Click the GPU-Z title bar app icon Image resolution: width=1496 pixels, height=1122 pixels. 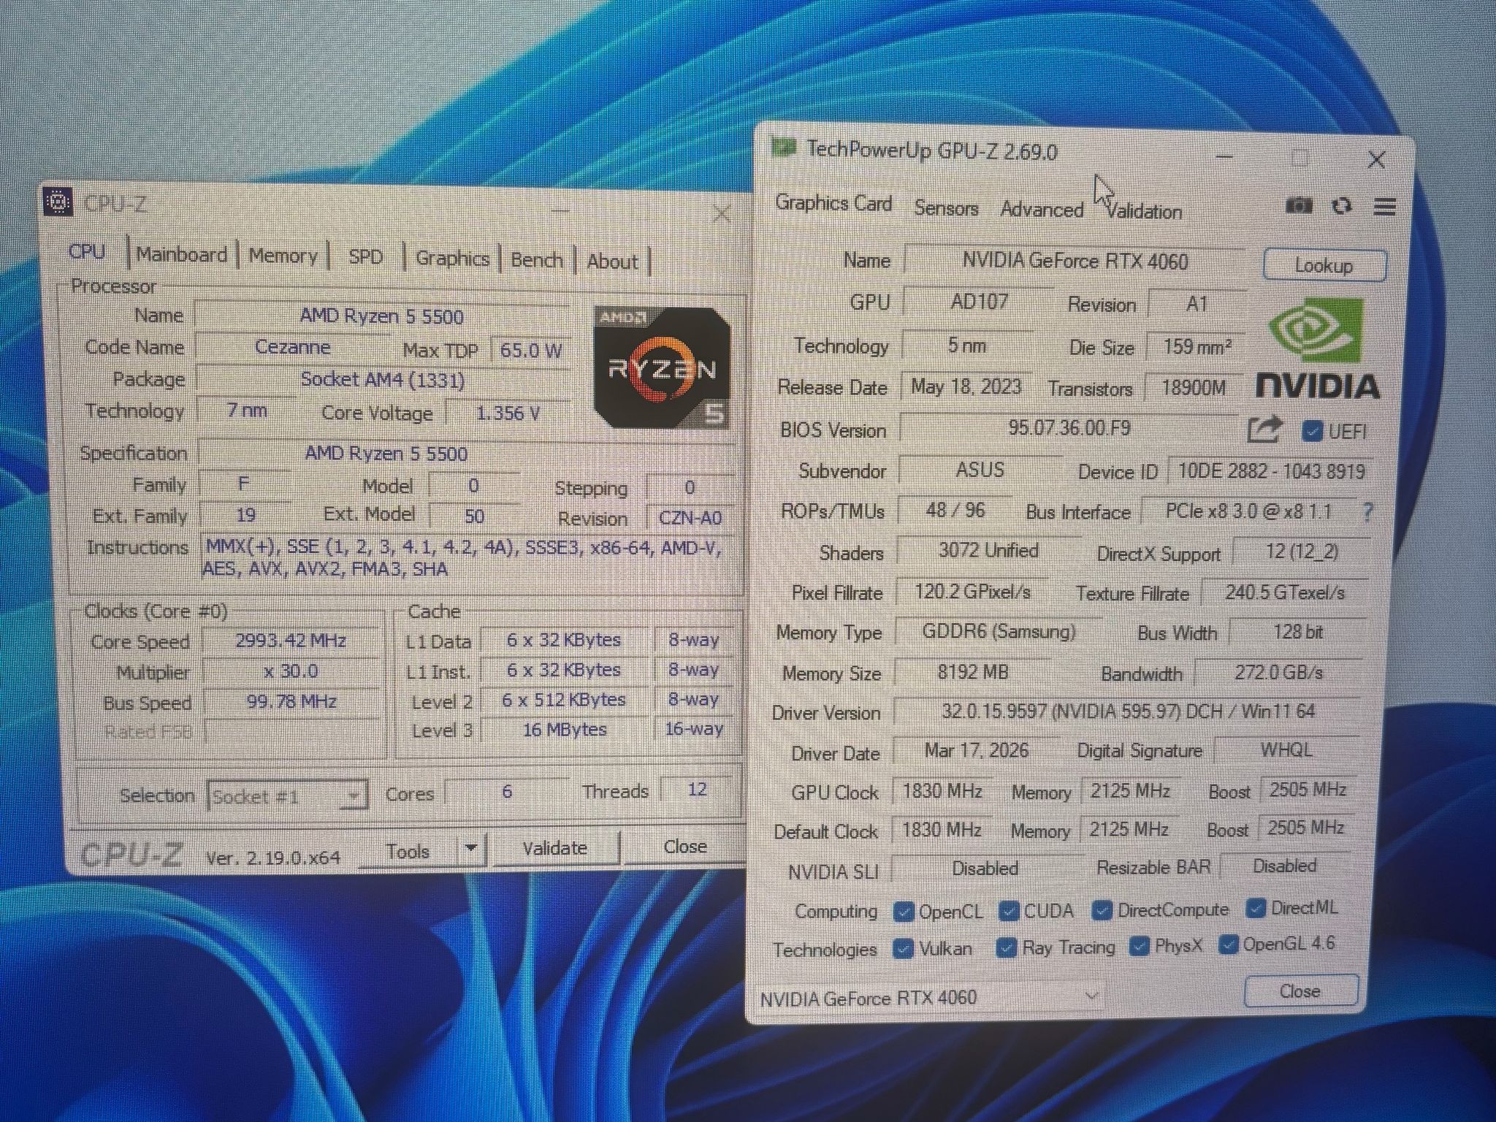(x=783, y=148)
